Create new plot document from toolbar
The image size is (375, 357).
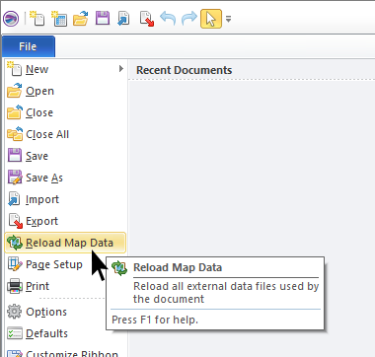coord(37,18)
